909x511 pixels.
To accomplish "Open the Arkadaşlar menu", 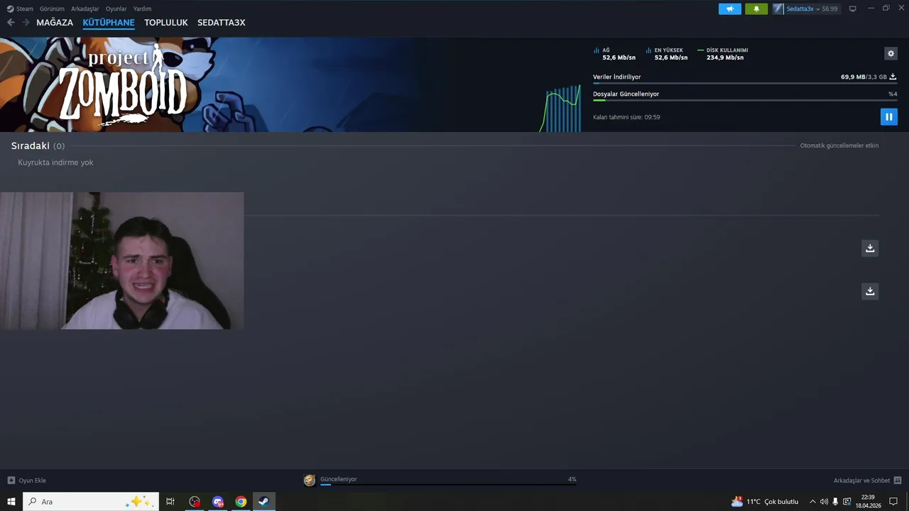I will 85,9.
